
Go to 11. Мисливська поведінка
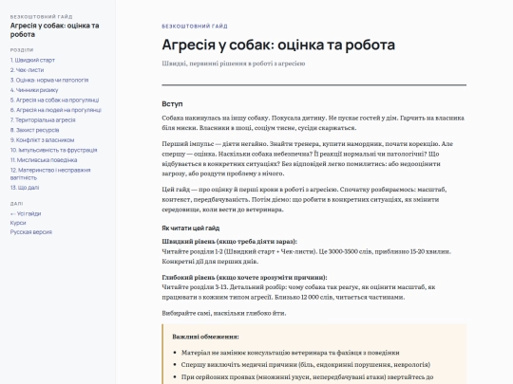click(44, 160)
